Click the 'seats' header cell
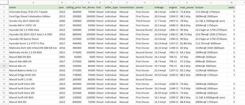 (x=231, y=7)
